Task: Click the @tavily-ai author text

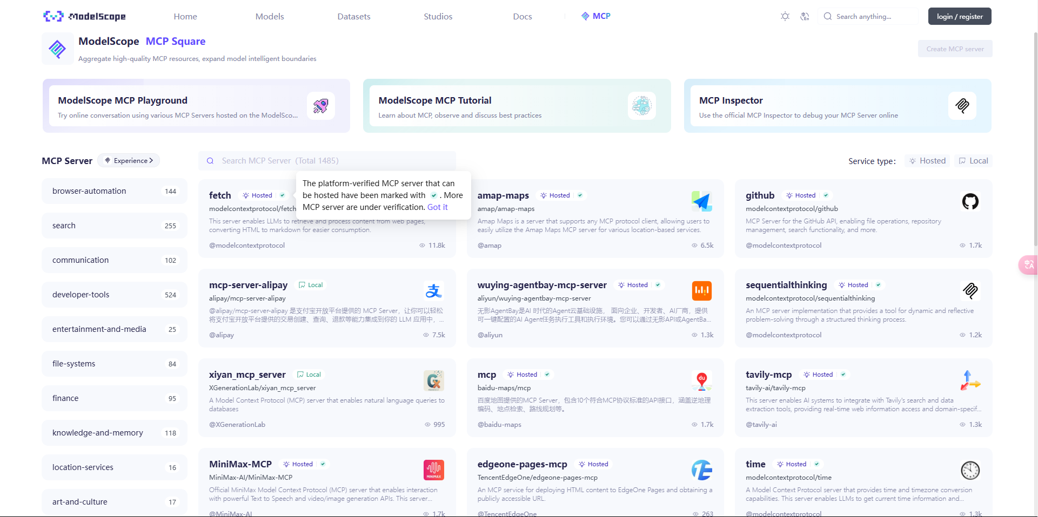Action: [x=761, y=425]
